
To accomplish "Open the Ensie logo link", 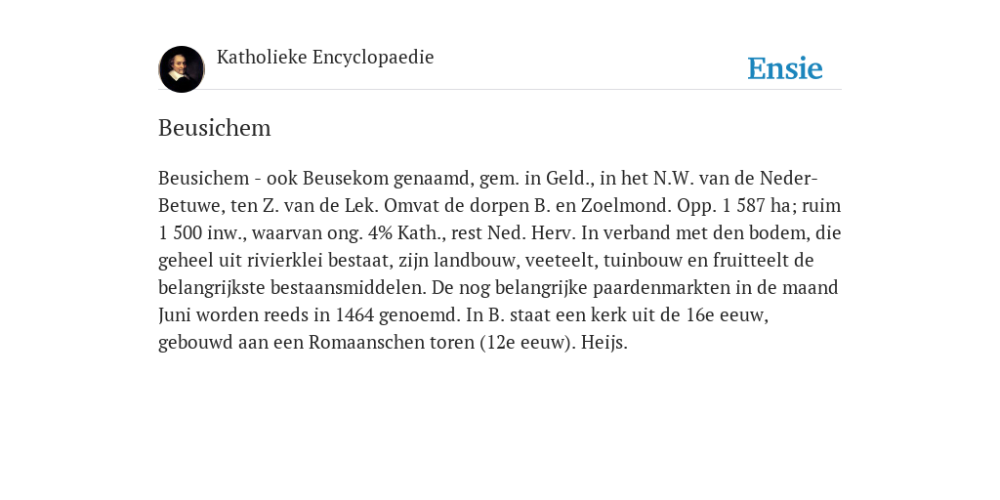I will [x=785, y=69].
